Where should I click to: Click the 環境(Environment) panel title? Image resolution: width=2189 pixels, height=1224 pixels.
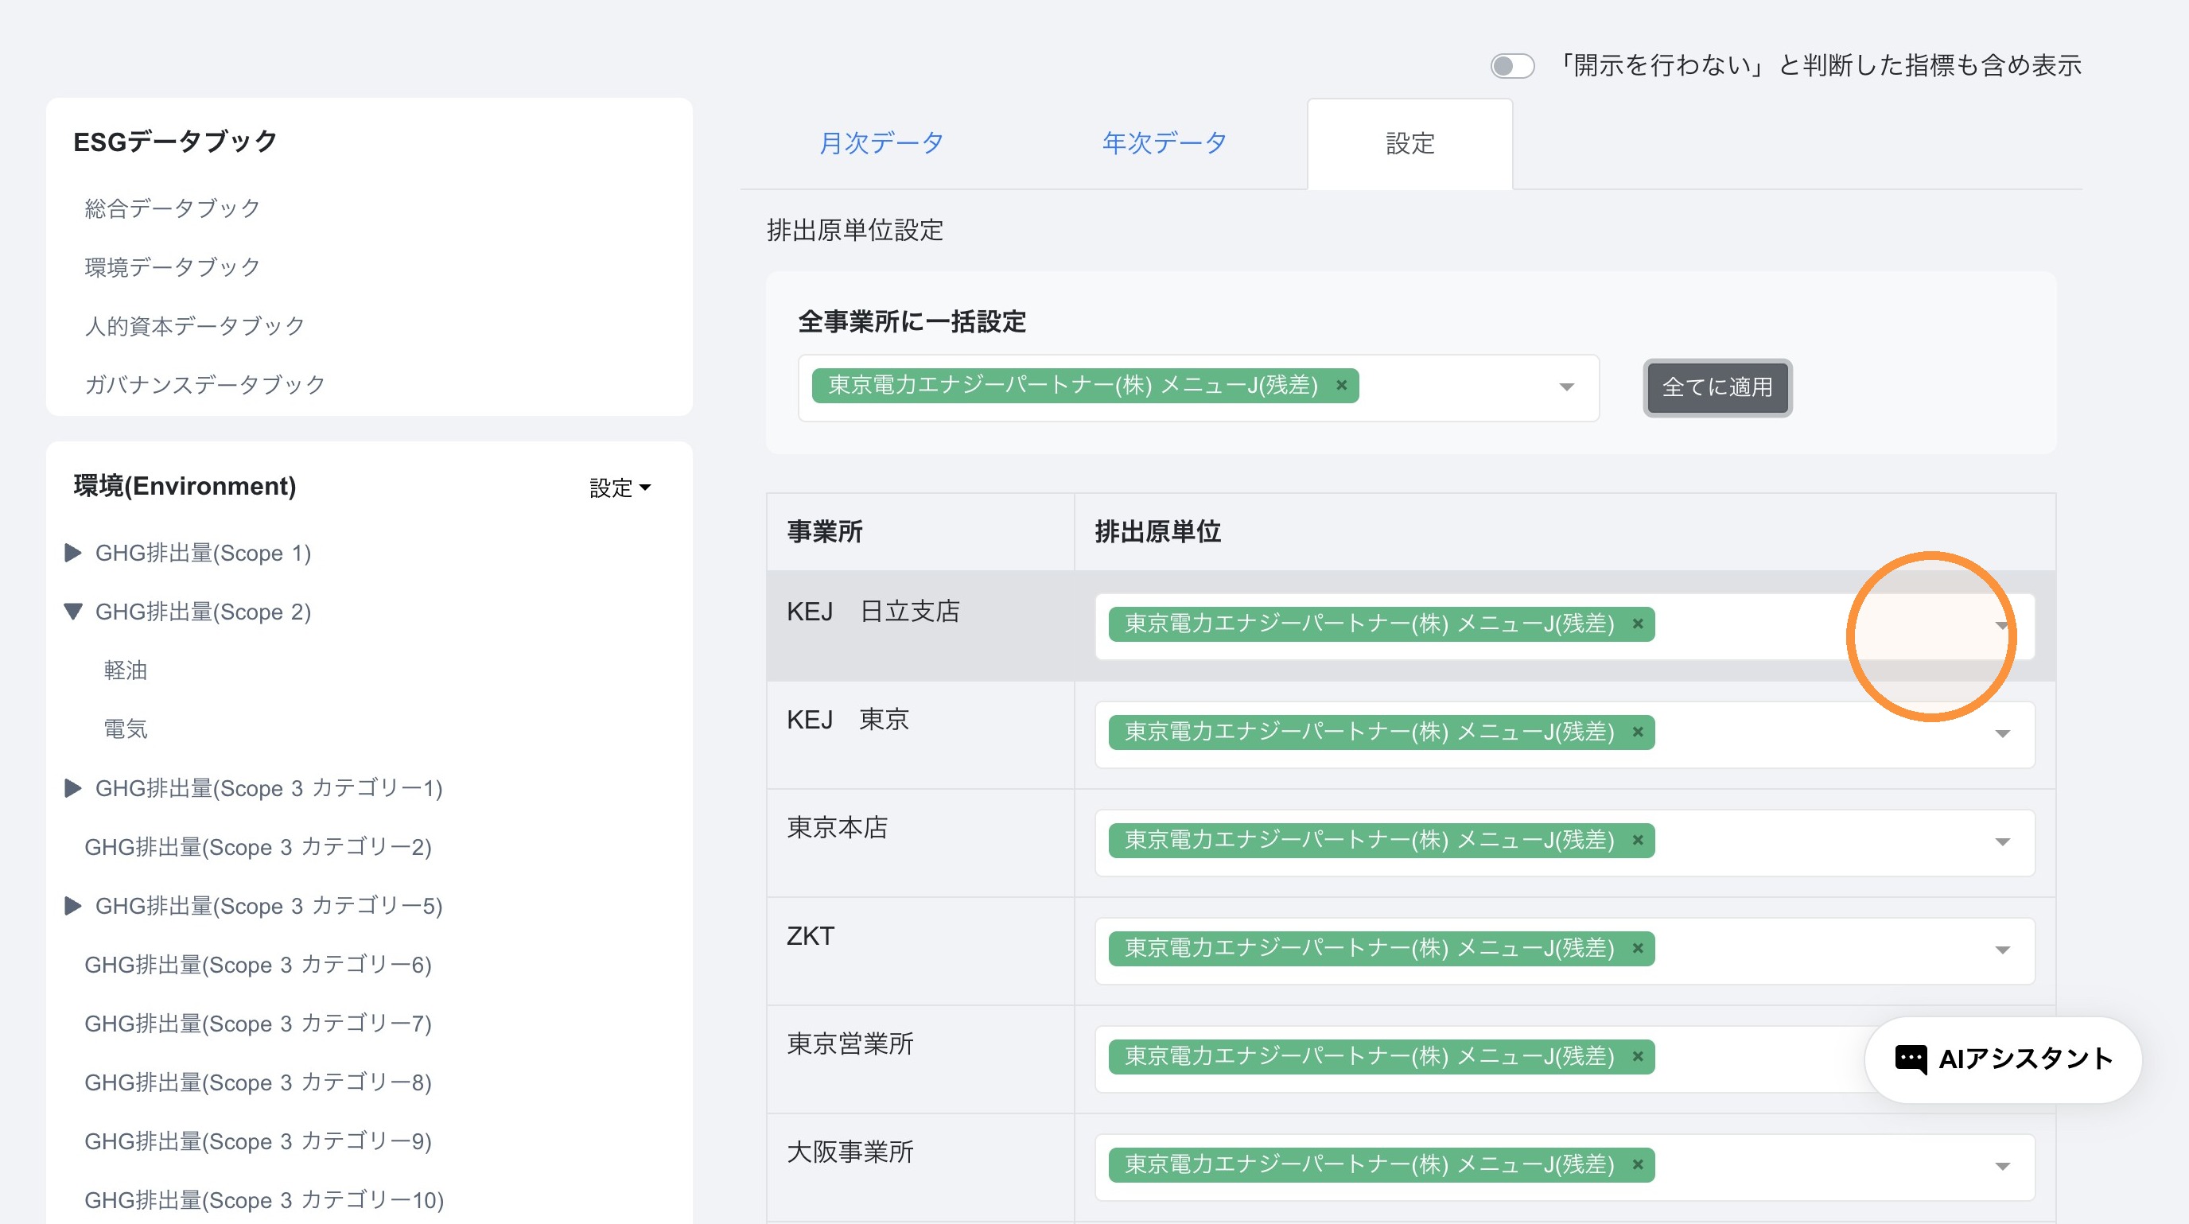coord(185,486)
